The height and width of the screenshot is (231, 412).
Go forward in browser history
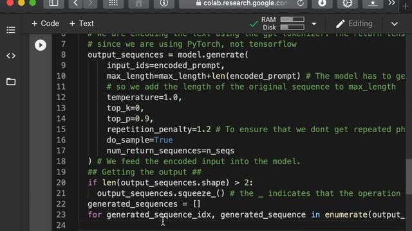coord(90,3)
